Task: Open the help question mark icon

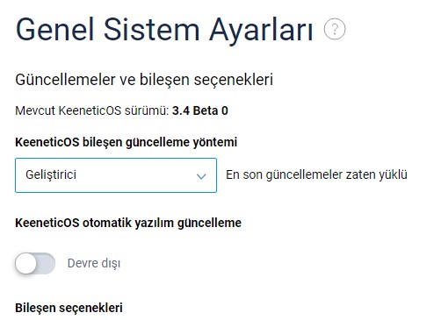Action: (335, 29)
